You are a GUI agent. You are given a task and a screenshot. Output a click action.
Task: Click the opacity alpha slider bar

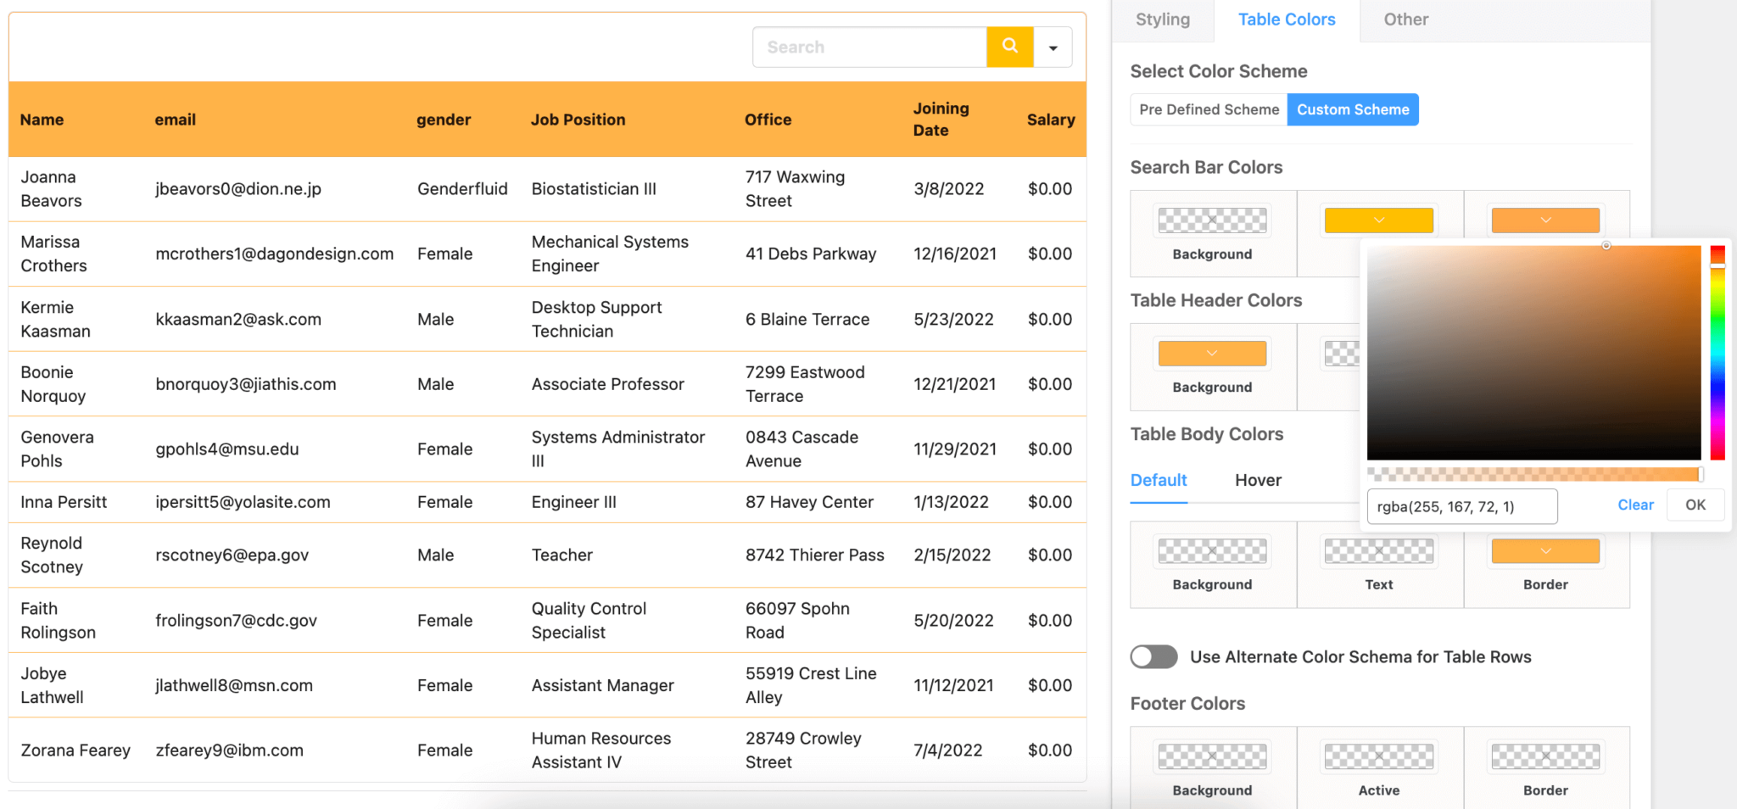(1533, 474)
